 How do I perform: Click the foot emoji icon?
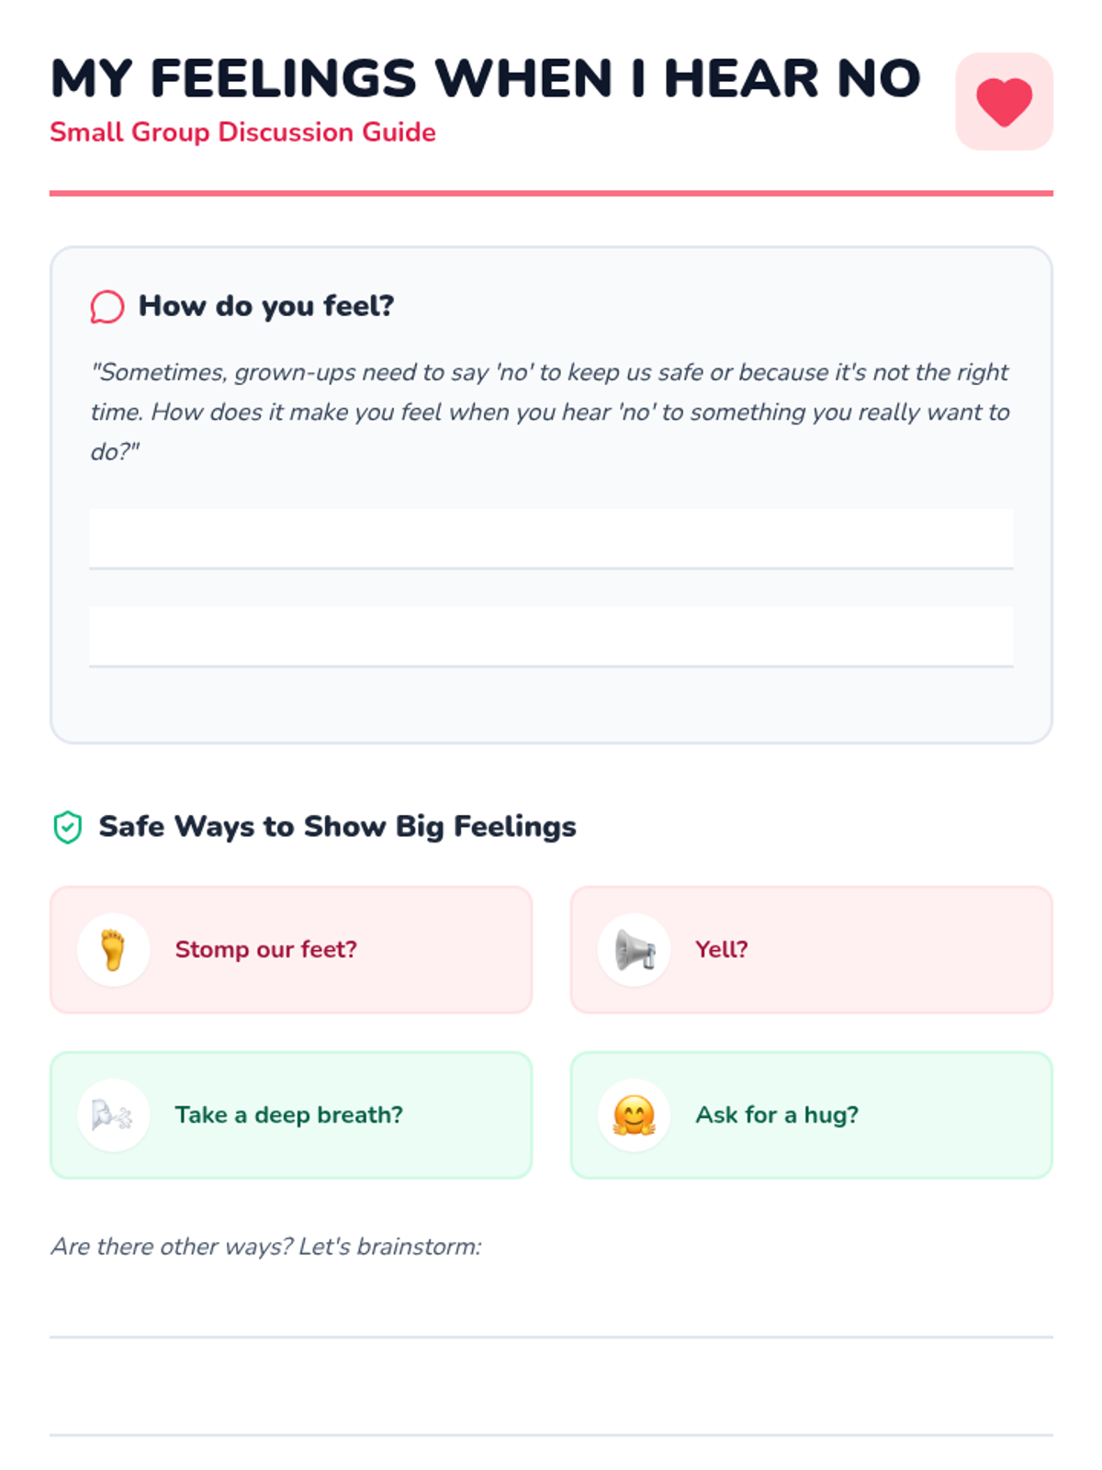(x=114, y=950)
